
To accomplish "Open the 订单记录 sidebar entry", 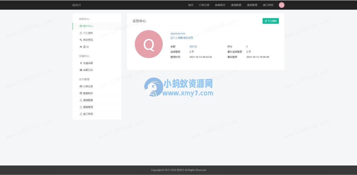I will click(x=87, y=86).
